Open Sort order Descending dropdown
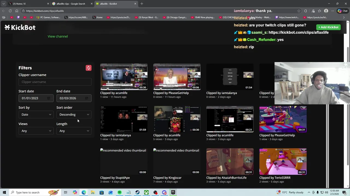The height and width of the screenshot is (196, 350). (x=74, y=115)
